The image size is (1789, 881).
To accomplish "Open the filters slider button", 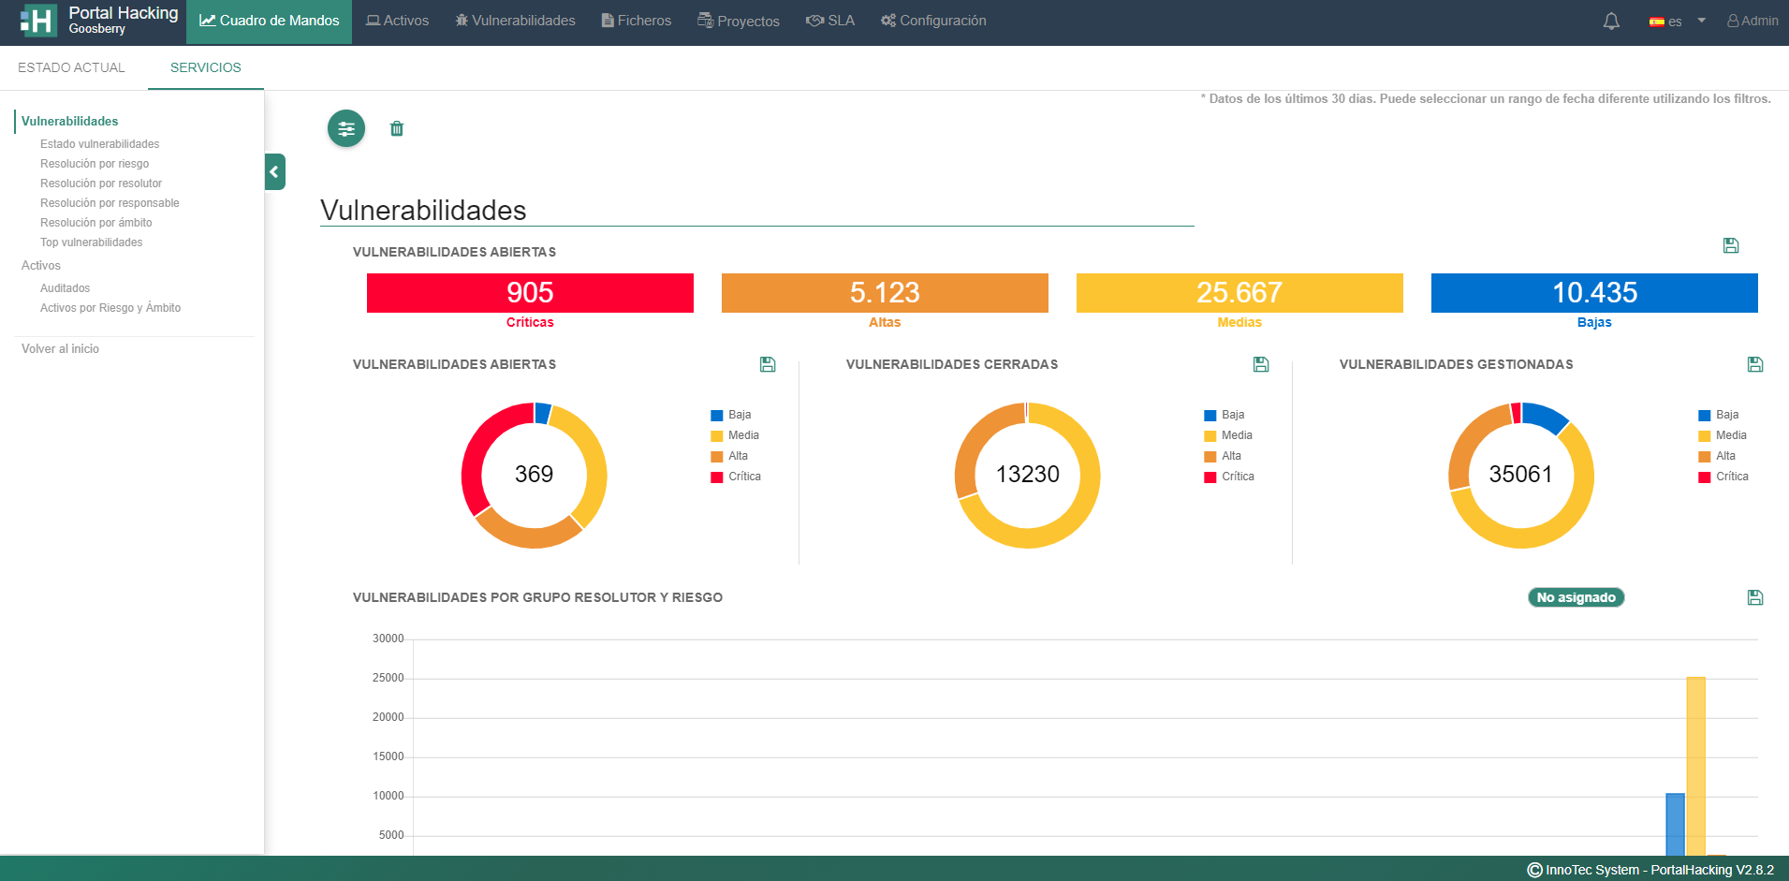I will click(346, 128).
